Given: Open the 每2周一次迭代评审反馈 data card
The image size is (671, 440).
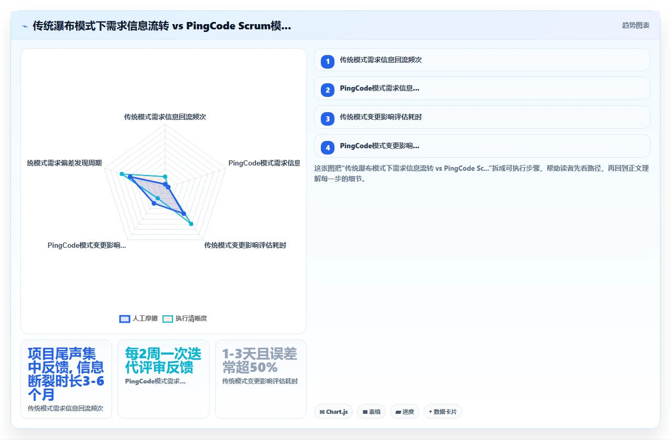Looking at the screenshot, I should (x=164, y=379).
